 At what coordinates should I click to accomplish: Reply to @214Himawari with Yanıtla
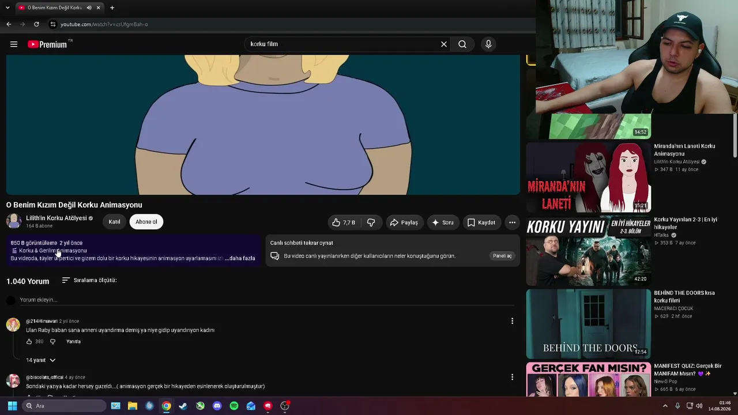pos(73,342)
